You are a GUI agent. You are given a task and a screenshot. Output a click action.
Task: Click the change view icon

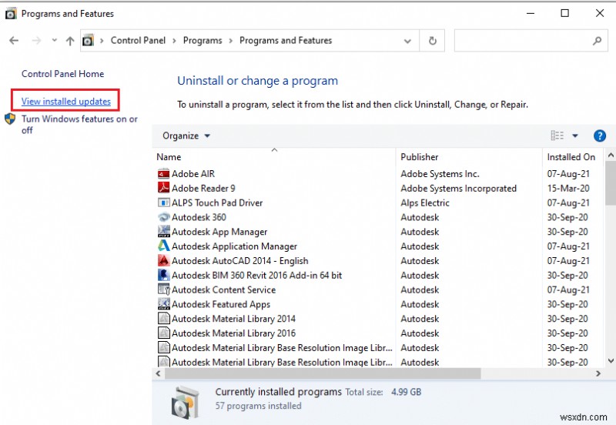(x=557, y=136)
